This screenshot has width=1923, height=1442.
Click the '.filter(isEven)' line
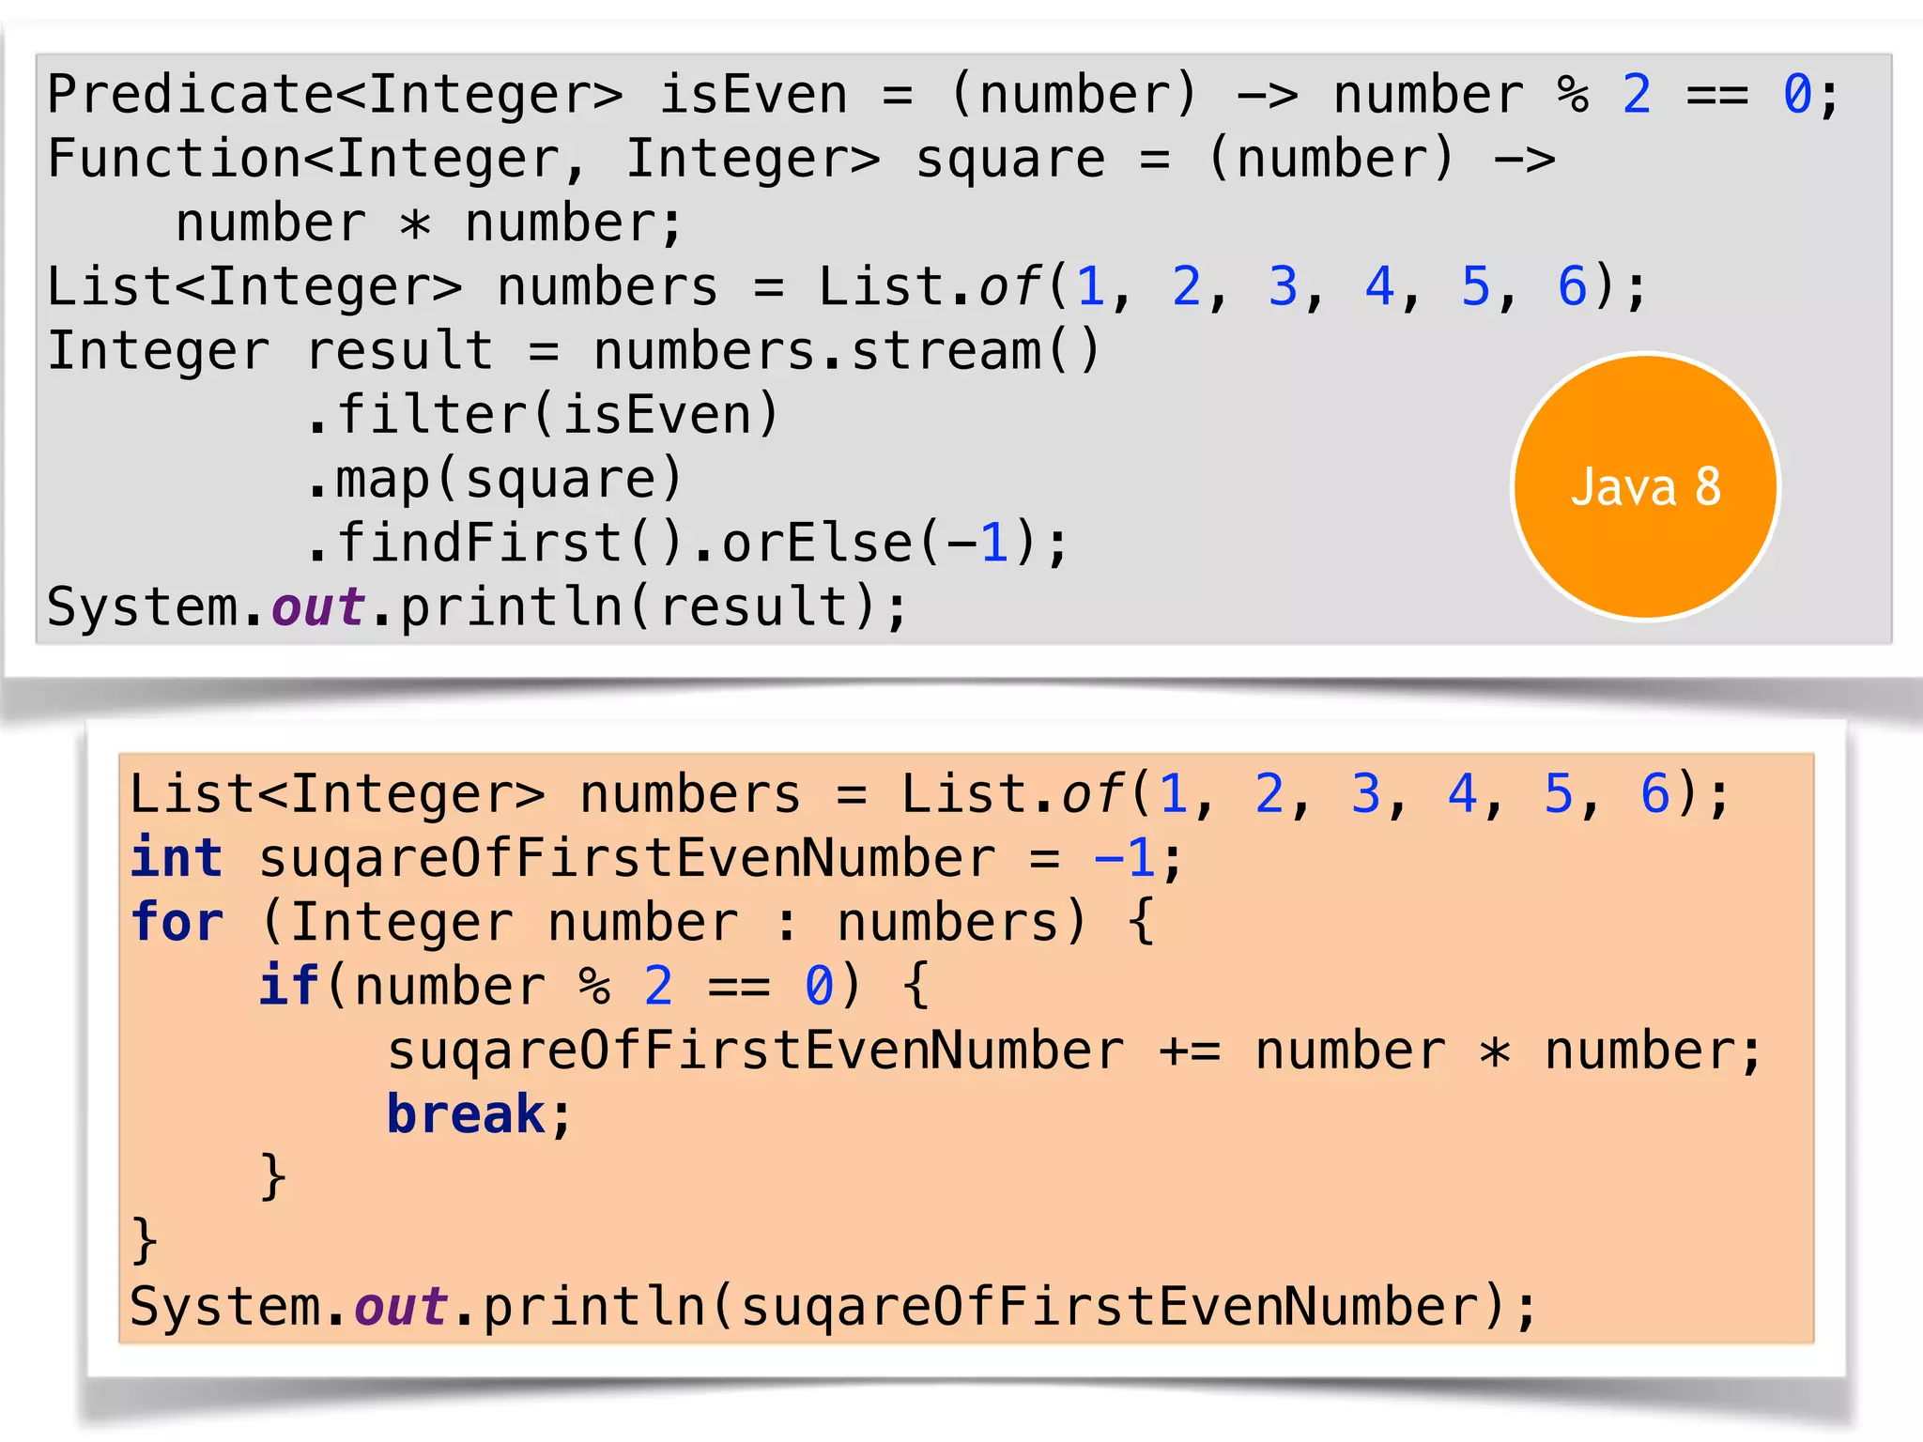(x=543, y=415)
